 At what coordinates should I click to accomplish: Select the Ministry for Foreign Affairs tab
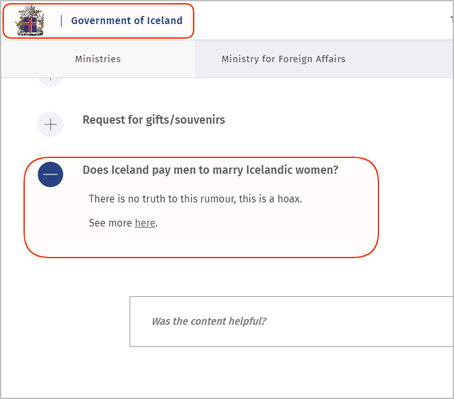283,59
